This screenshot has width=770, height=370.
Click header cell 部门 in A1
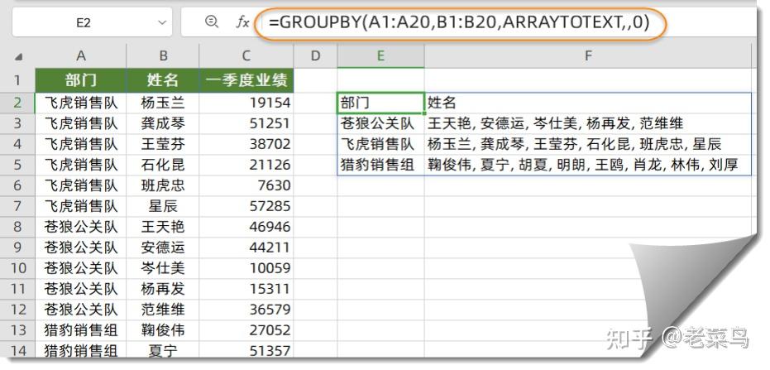[x=81, y=80]
